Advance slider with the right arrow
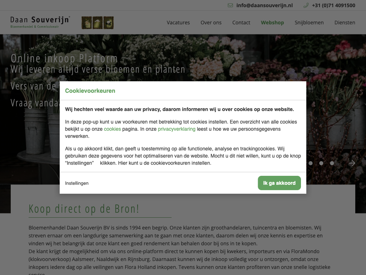The image size is (366, 275). click(x=352, y=163)
